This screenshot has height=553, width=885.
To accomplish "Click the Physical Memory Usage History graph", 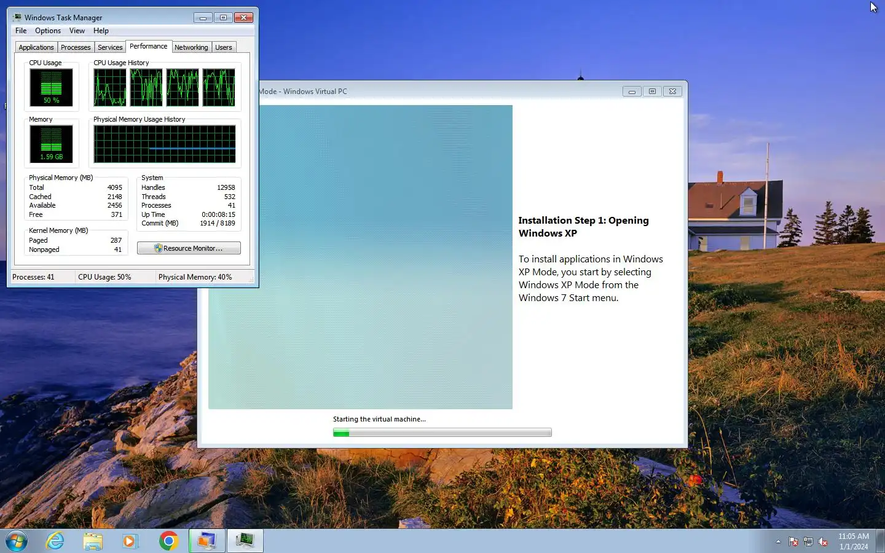I will pos(165,144).
